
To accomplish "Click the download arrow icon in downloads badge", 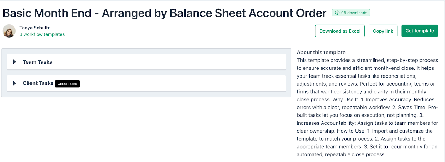I will tap(337, 13).
